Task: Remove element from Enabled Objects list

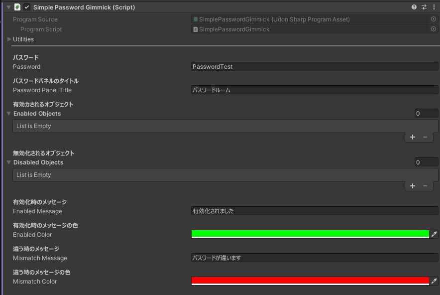Action: pos(425,137)
